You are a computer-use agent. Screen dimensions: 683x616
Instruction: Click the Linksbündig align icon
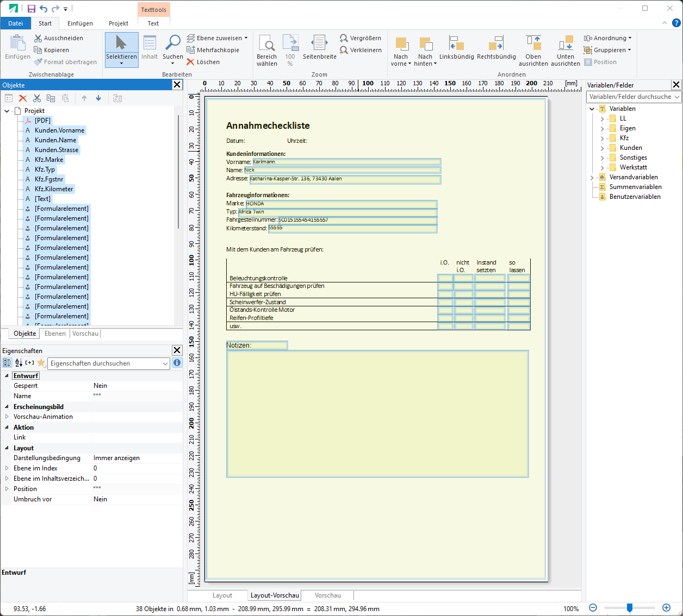(x=457, y=47)
